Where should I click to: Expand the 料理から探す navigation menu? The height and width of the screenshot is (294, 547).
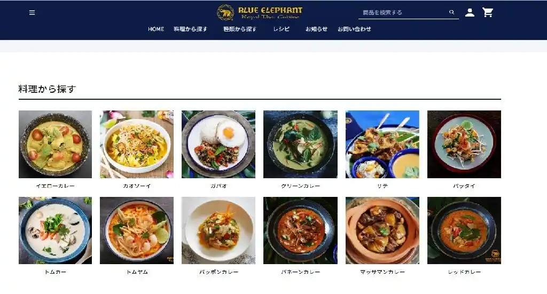pos(190,29)
